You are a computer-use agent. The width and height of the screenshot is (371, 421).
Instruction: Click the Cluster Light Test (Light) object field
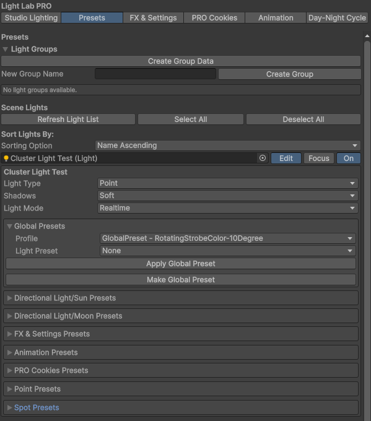pyautogui.click(x=134, y=158)
